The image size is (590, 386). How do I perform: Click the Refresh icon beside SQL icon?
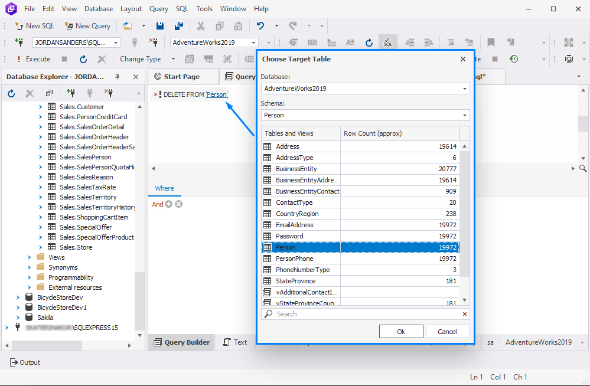[369, 42]
